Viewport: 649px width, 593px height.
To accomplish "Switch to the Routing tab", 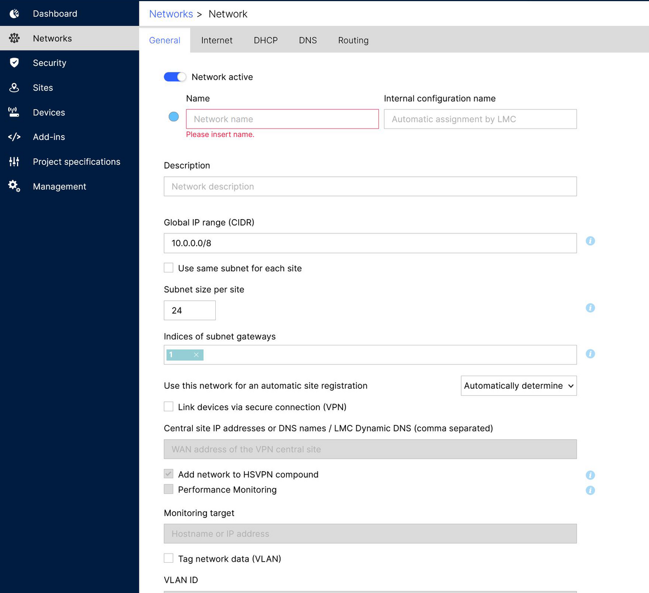I will click(354, 40).
